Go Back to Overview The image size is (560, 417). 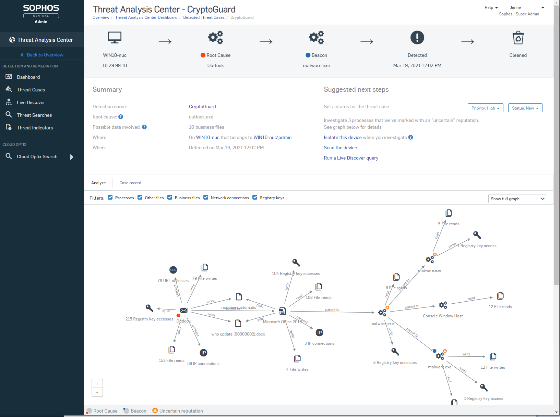click(42, 55)
